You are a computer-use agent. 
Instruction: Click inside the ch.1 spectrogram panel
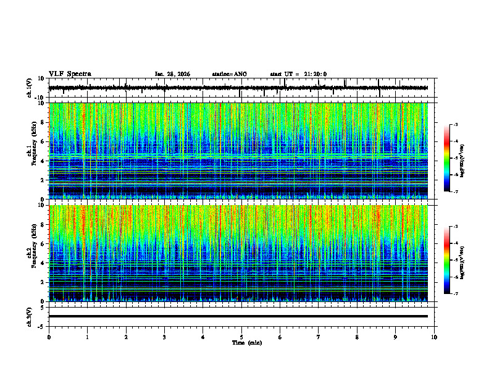coord(238,151)
